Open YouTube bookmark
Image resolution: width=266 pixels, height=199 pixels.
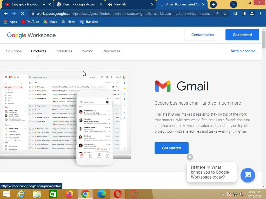pyautogui.click(x=30, y=22)
